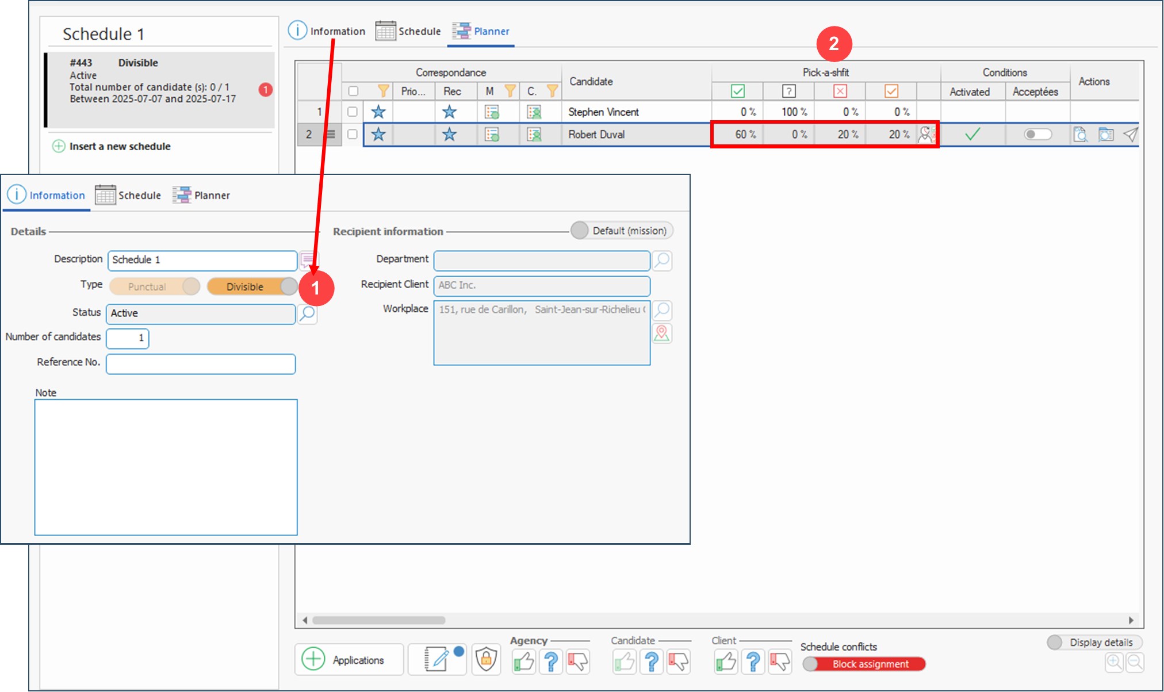Click the Candidate question mark icon

652,662
